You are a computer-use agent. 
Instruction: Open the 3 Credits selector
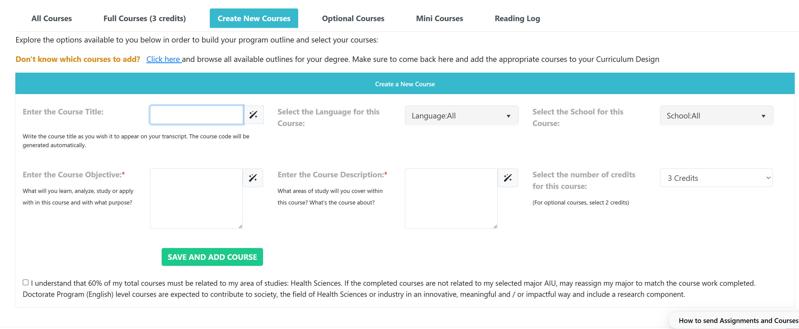(716, 178)
